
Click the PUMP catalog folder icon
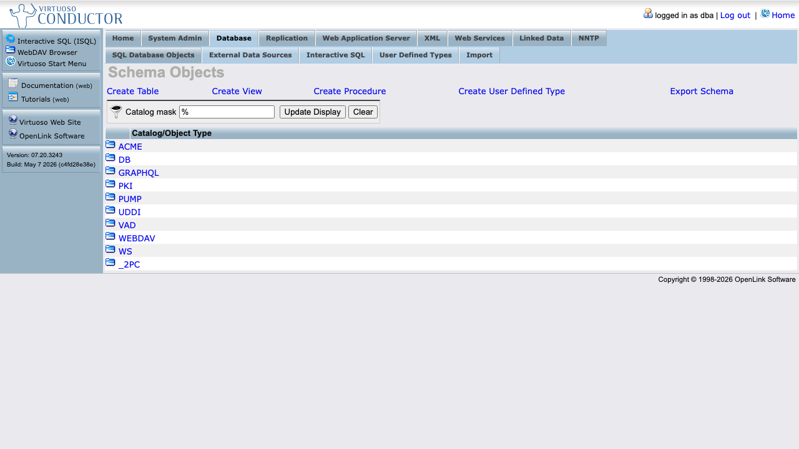pos(110,197)
